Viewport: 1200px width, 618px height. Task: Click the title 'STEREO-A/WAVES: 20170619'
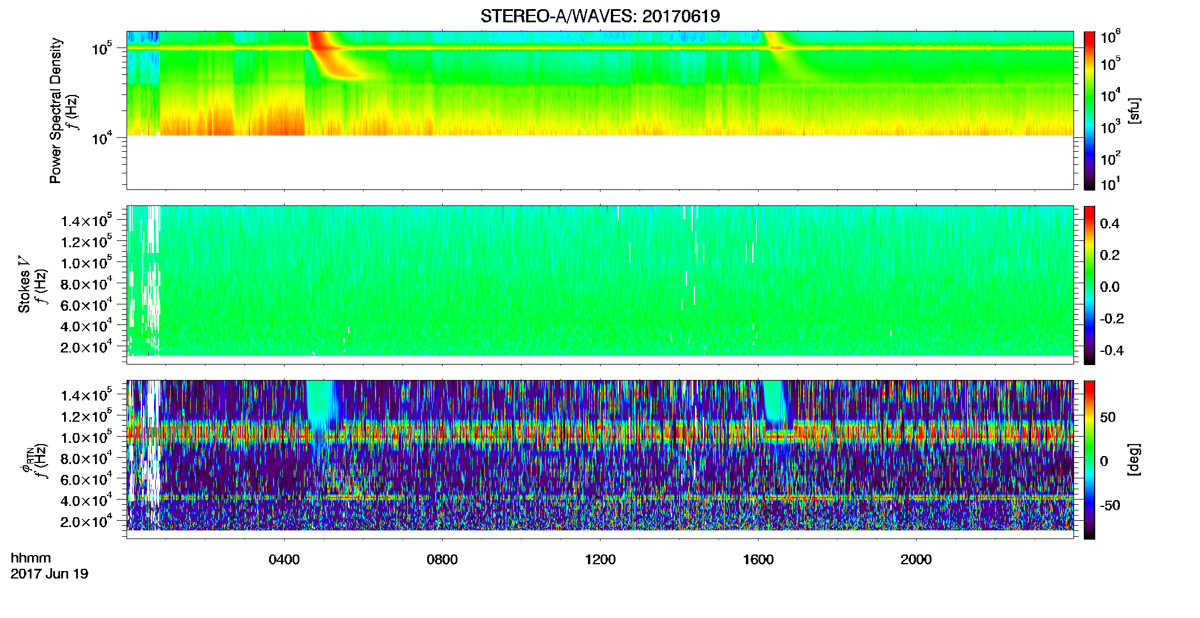pos(600,16)
